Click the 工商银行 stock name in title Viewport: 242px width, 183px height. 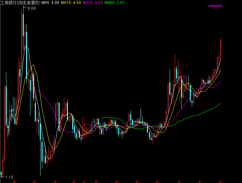point(10,3)
